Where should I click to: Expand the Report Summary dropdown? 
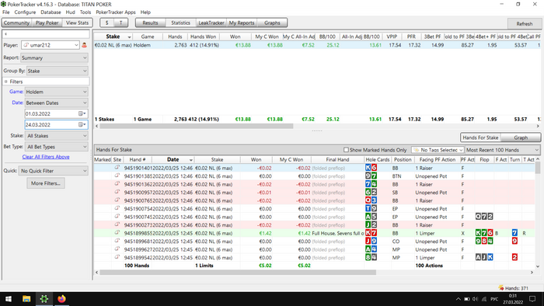54,58
